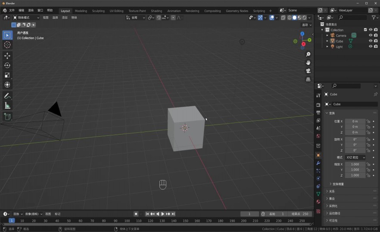The image size is (380, 232).
Task: Activate the 3D Cursor tool
Action: [x=7, y=45]
